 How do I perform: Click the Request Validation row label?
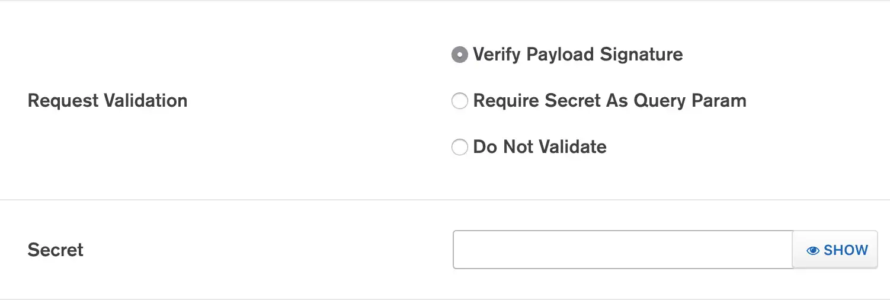pyautogui.click(x=107, y=101)
